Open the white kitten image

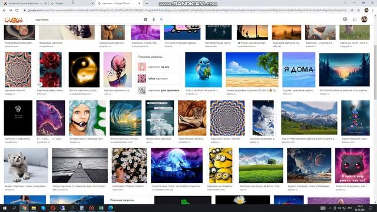point(26,165)
